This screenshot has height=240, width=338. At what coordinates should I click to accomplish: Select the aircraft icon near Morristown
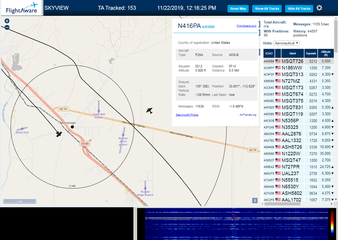[59, 134]
